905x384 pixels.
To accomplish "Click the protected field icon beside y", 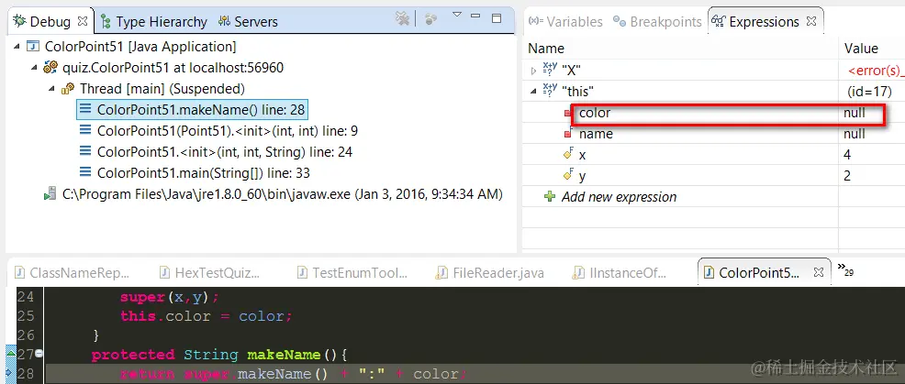I will pyautogui.click(x=568, y=175).
